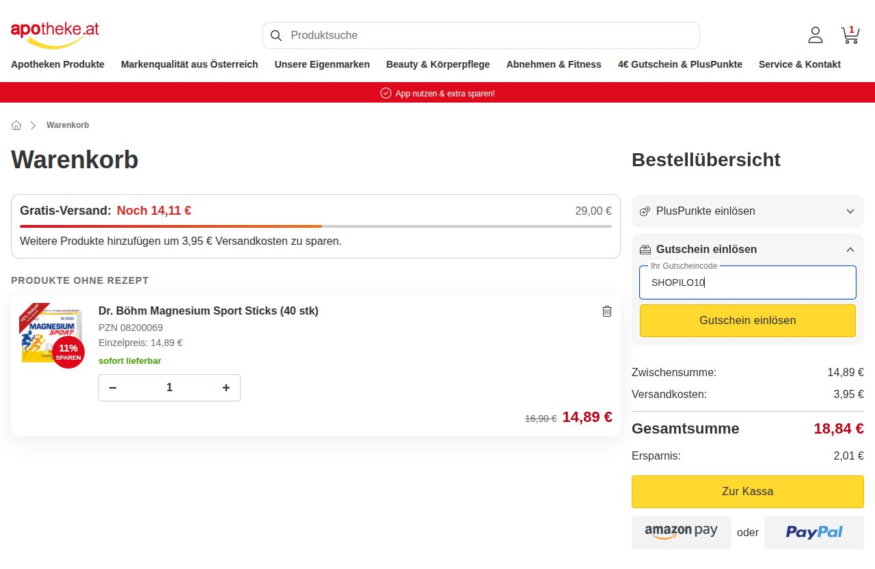
Task: Open Dr. Böhm Magnesium Sport Sticks product link
Action: tap(208, 310)
